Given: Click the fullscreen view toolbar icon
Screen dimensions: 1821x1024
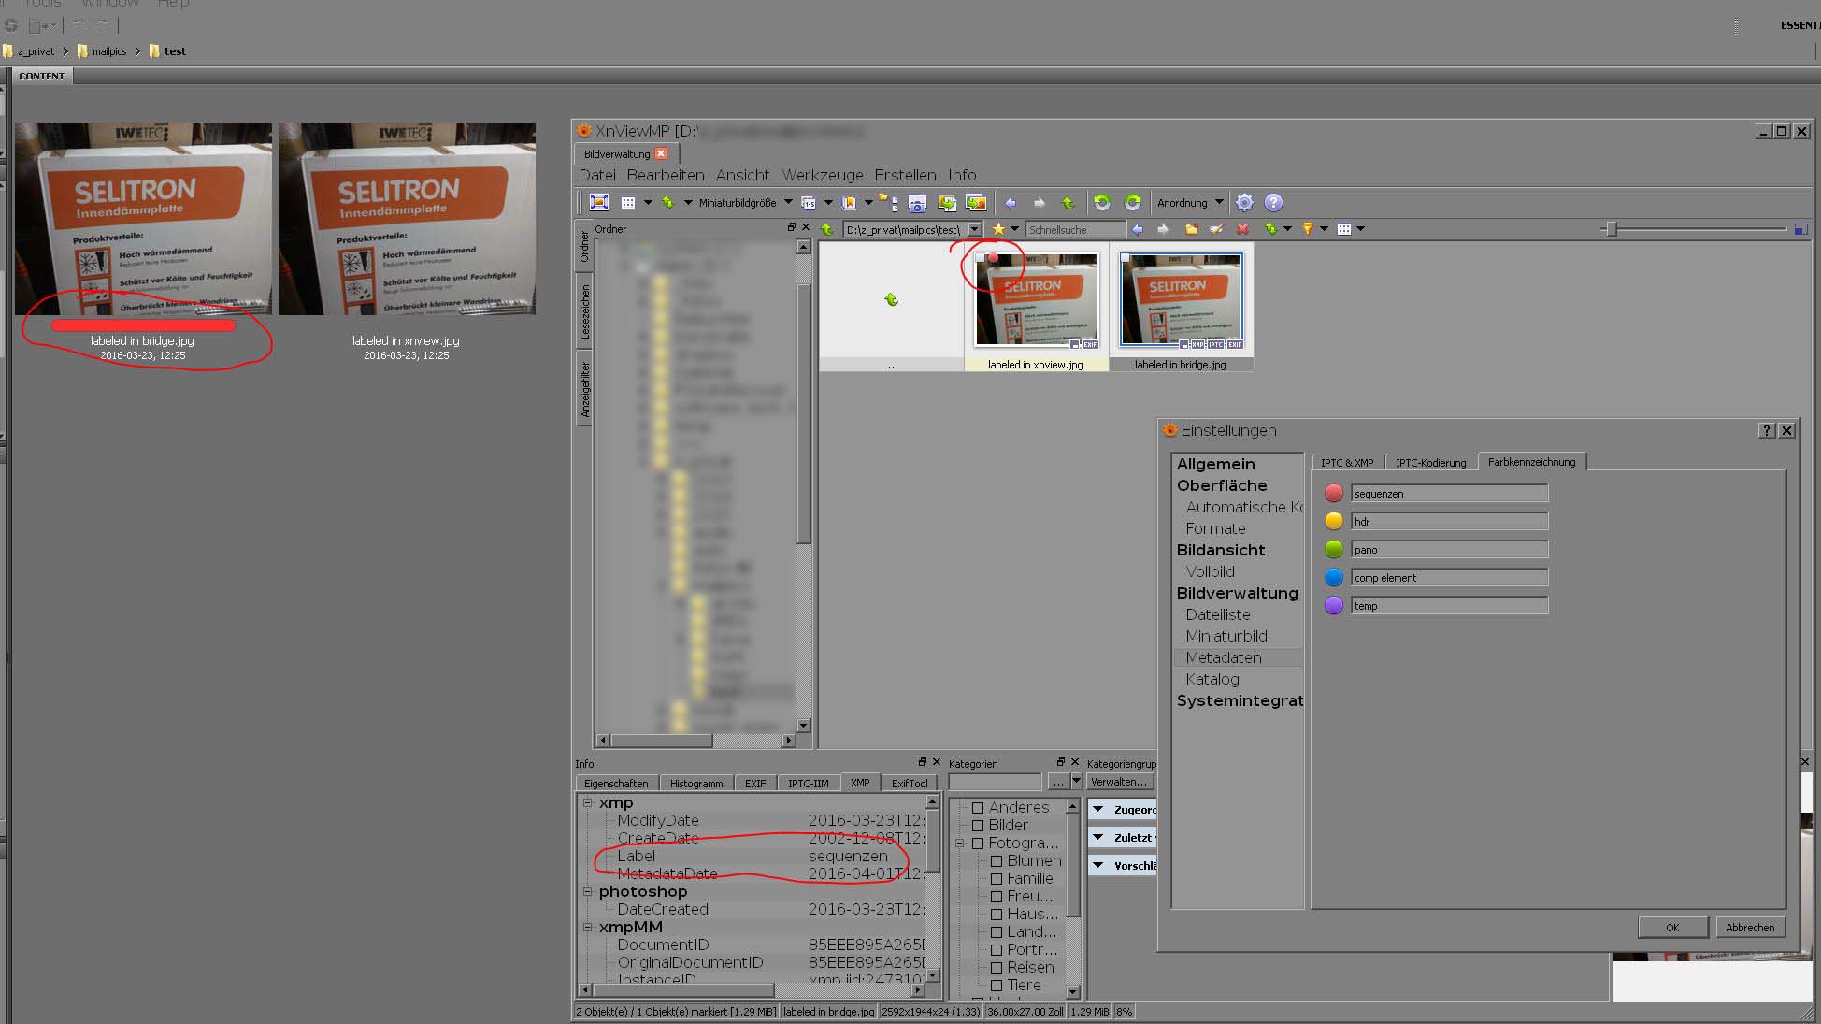Looking at the screenshot, I should tap(599, 202).
